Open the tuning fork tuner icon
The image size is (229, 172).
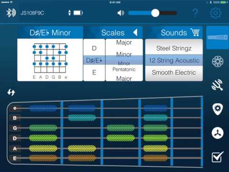tap(218, 85)
